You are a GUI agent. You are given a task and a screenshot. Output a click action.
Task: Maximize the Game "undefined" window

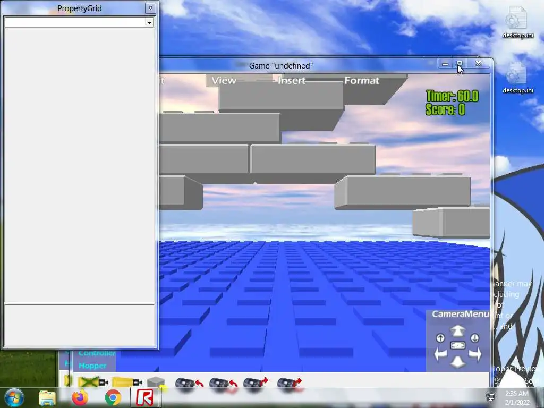point(460,63)
